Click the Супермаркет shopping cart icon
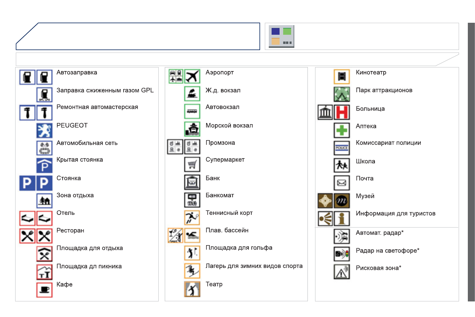This screenshot has height=317, width=475. pyautogui.click(x=192, y=164)
